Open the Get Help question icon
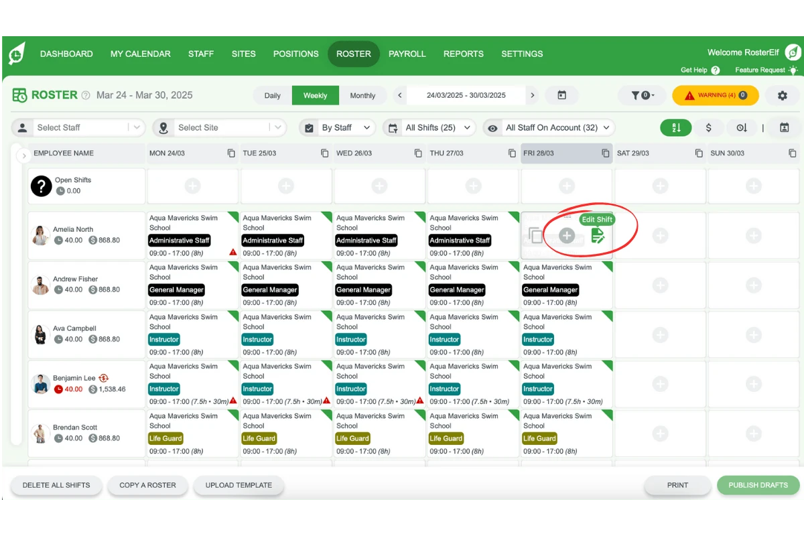The height and width of the screenshot is (536, 804). tap(716, 70)
